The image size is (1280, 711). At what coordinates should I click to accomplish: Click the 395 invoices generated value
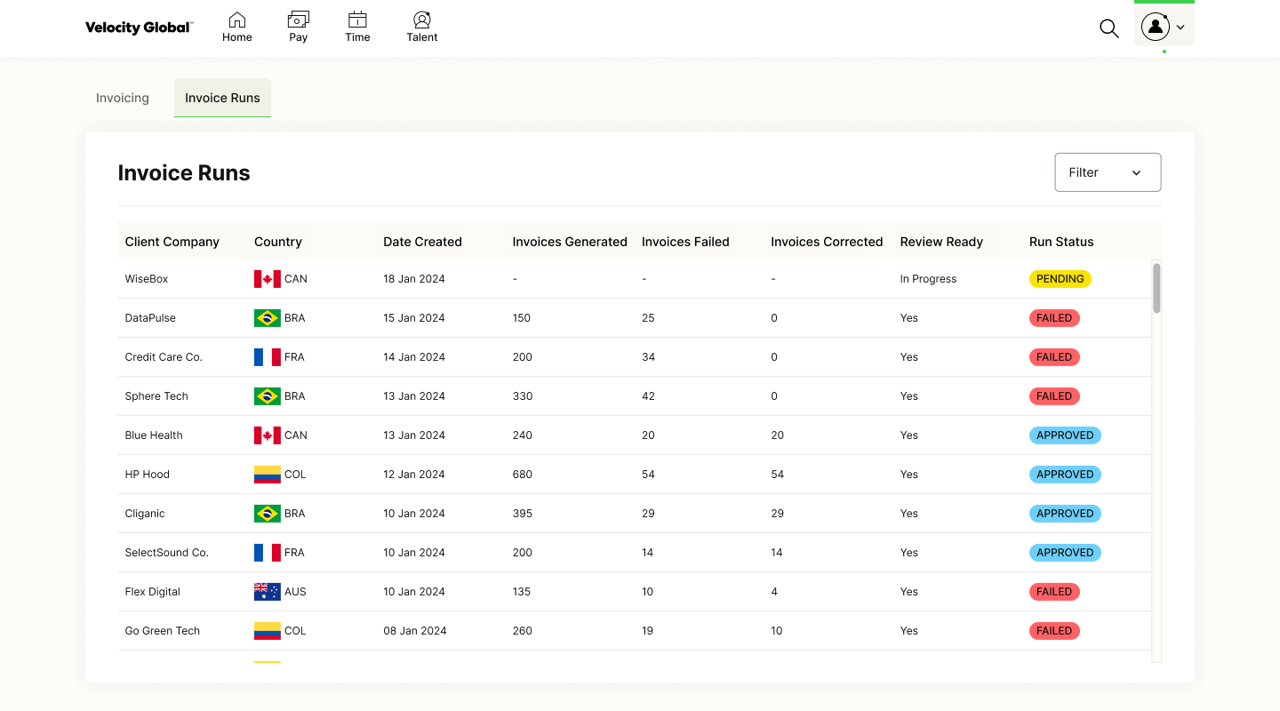523,514
